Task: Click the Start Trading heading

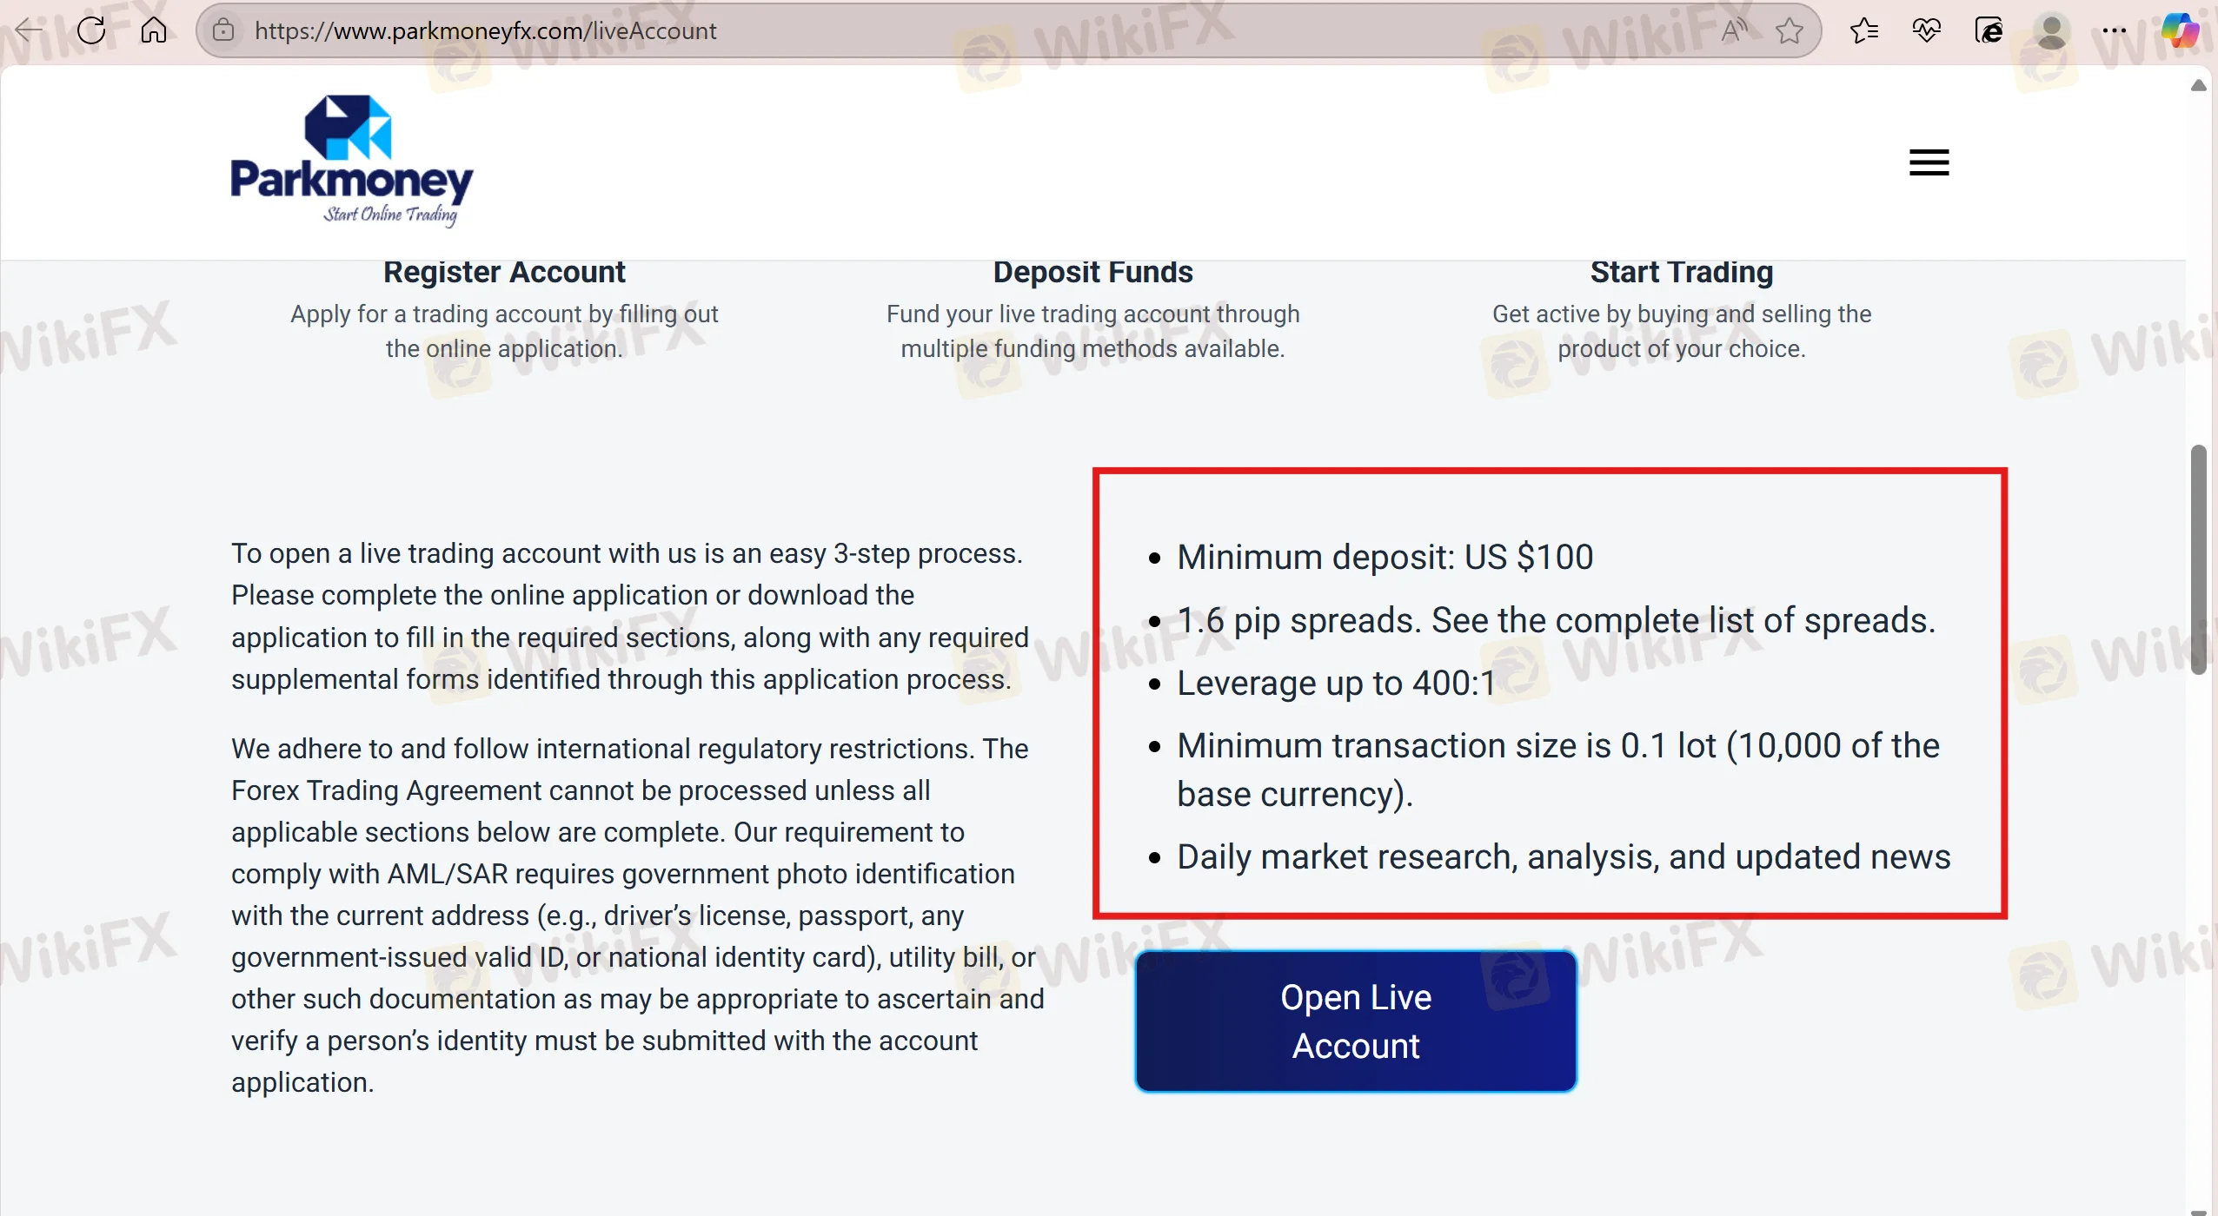Action: coord(1681,273)
